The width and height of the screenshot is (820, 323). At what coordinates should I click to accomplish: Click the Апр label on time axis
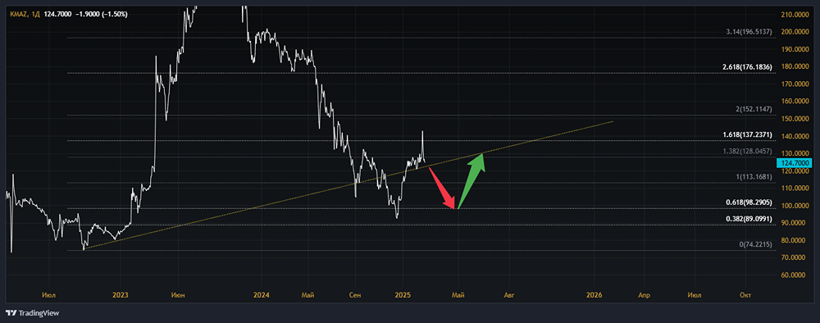644,295
